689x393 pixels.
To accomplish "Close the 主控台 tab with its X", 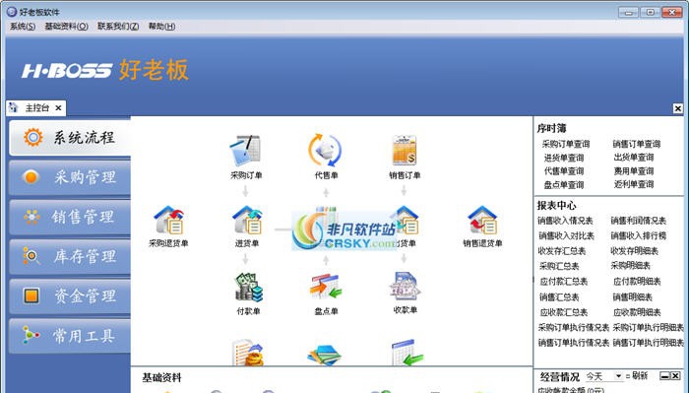I will tap(58, 107).
